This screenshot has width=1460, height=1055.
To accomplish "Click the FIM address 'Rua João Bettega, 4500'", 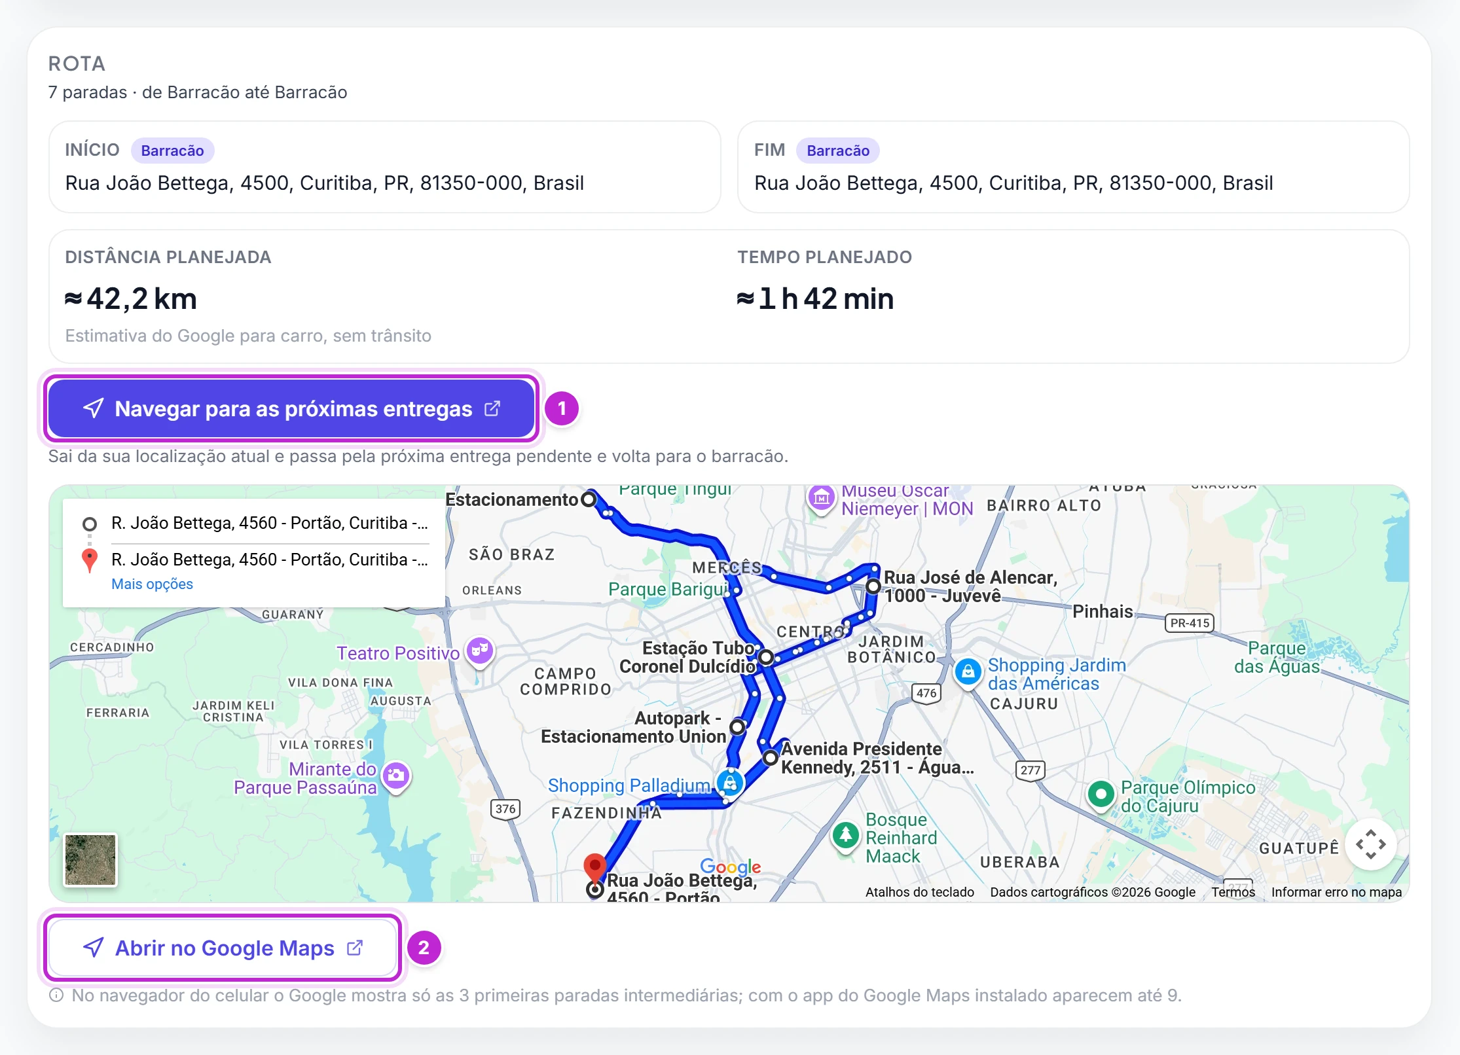I will (x=1013, y=183).
